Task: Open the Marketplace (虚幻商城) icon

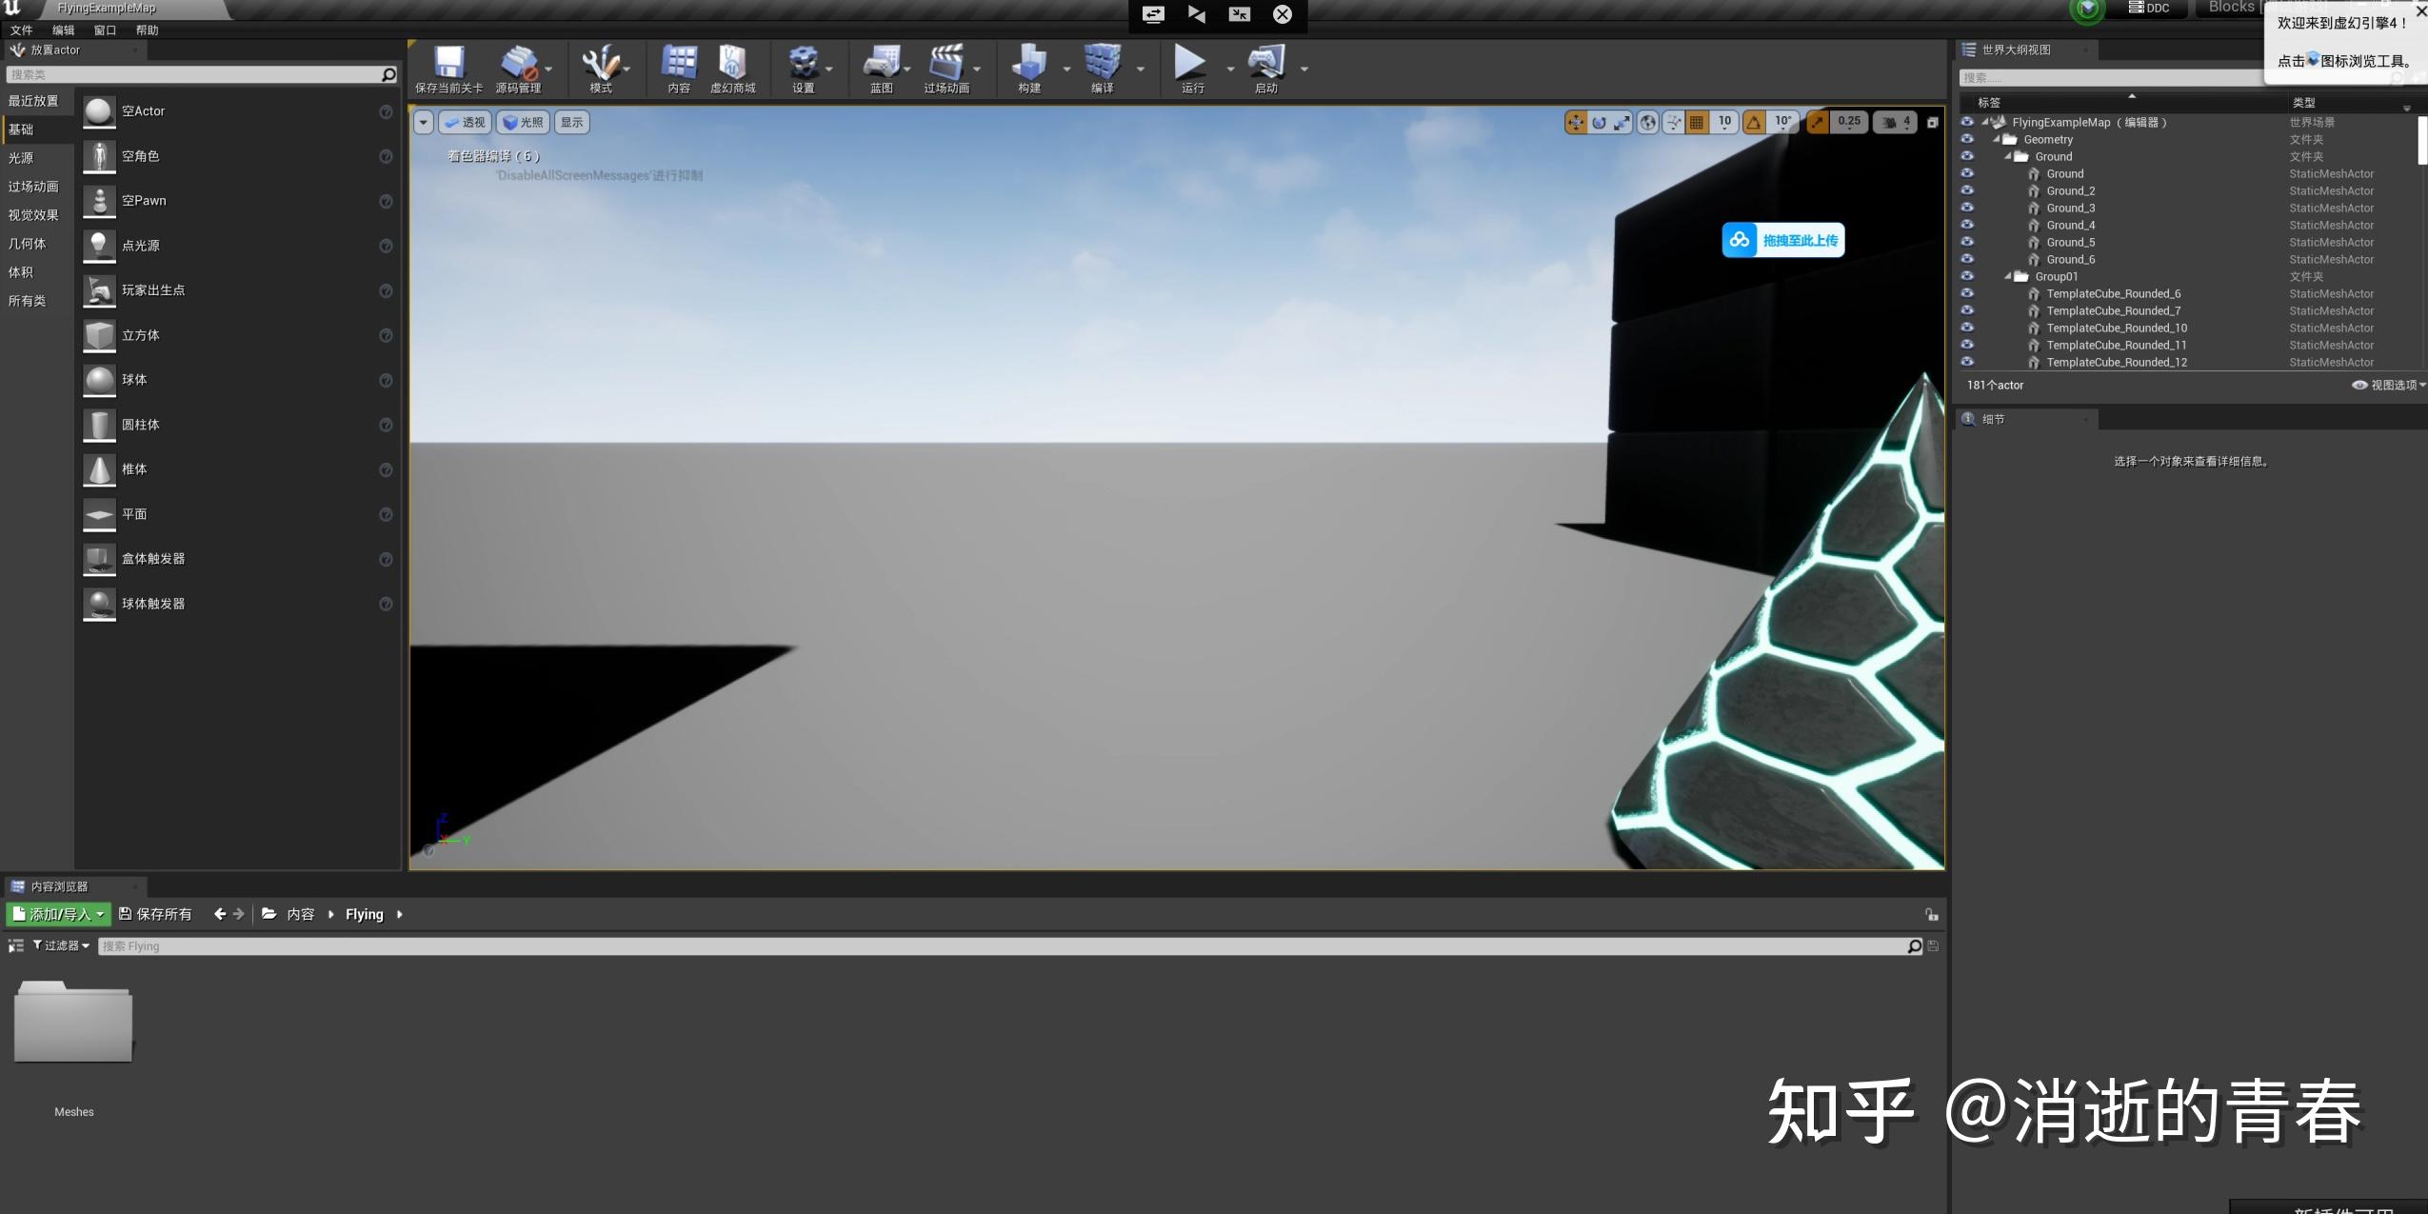Action: pos(731,67)
